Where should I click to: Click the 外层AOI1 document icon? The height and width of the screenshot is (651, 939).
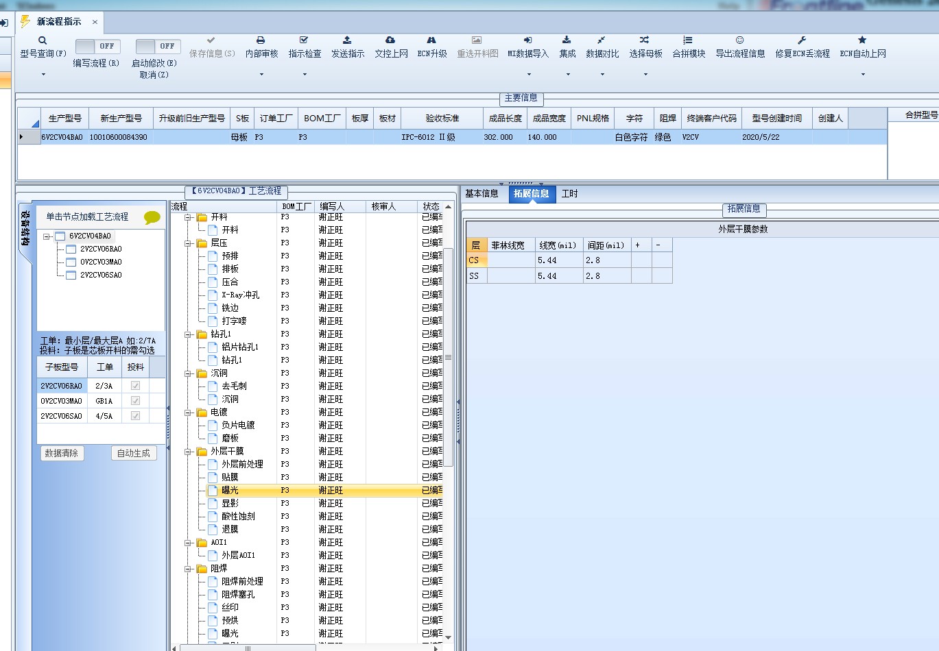point(213,555)
